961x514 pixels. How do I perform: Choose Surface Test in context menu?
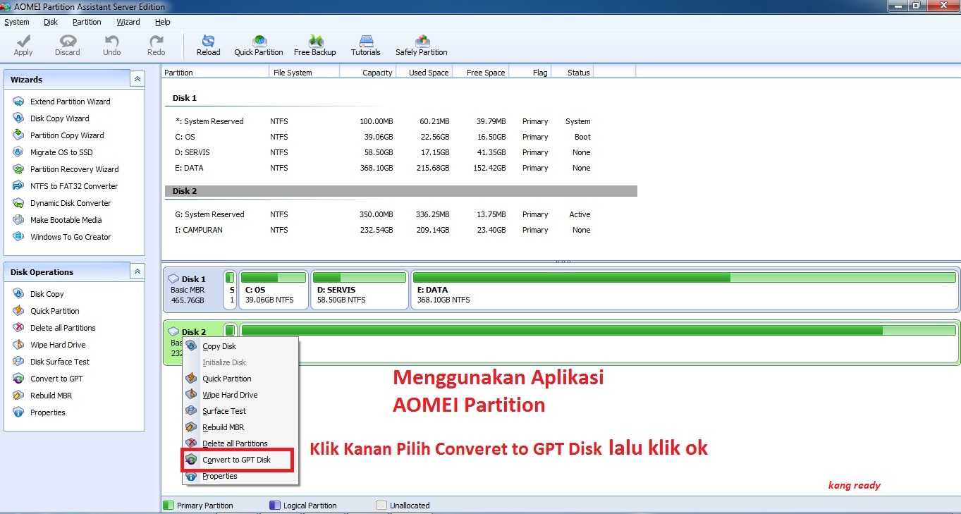pyautogui.click(x=240, y=411)
